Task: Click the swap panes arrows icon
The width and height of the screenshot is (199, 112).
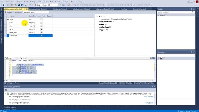Action: point(16,58)
